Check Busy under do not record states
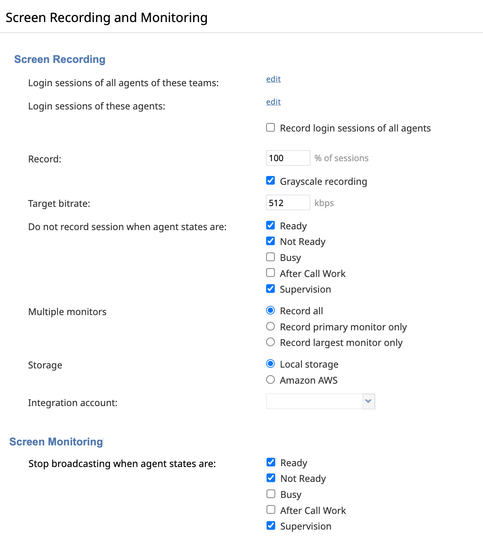 click(271, 257)
